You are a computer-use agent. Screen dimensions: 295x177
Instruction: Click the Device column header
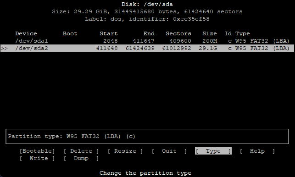point(26,33)
